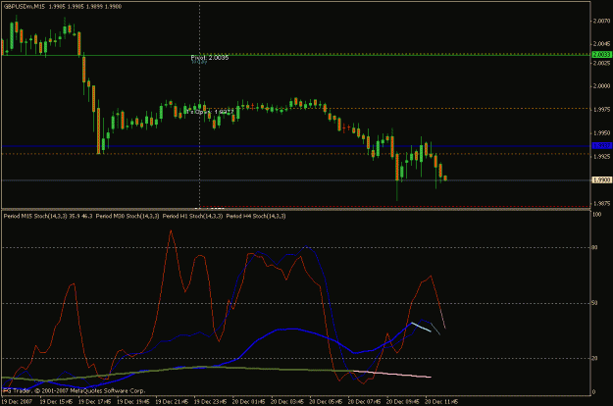
Task: Click the "19 Dec 2007" time label
Action: tap(18, 401)
